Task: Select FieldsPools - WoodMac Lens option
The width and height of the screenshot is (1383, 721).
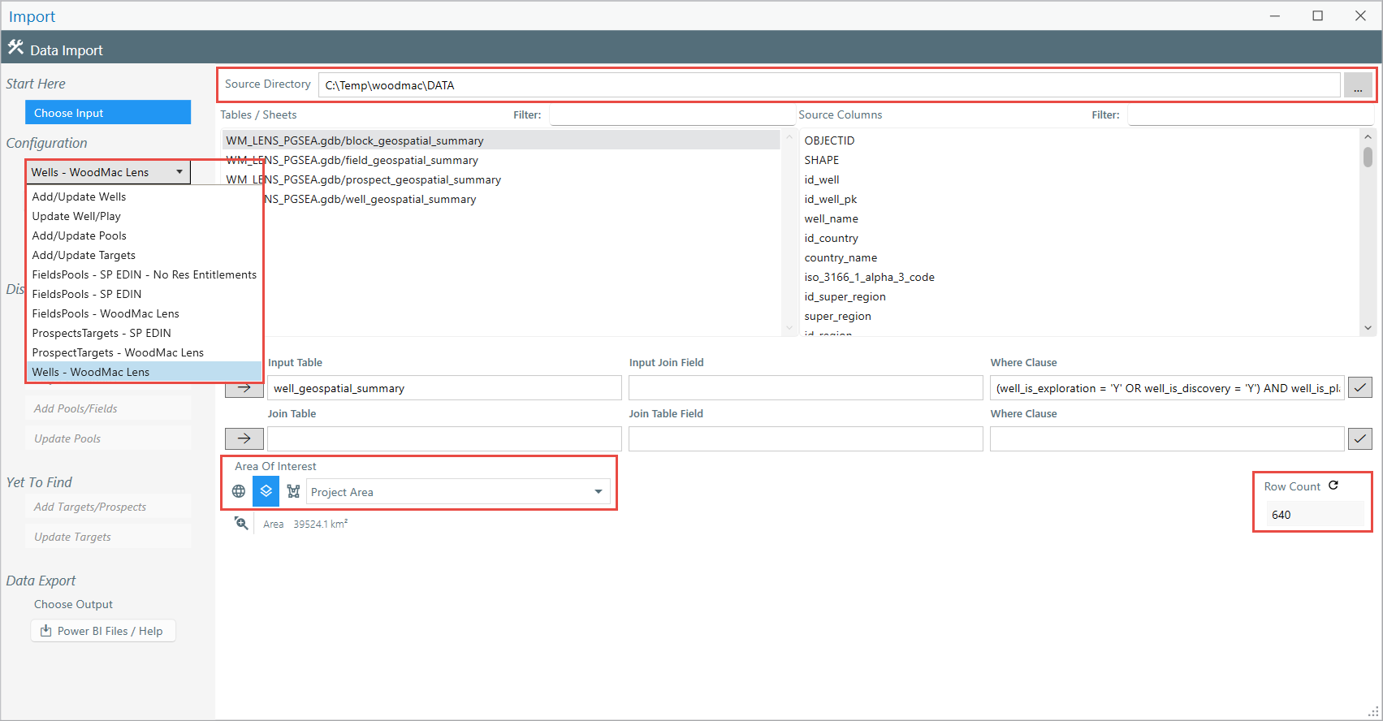Action: coord(145,313)
